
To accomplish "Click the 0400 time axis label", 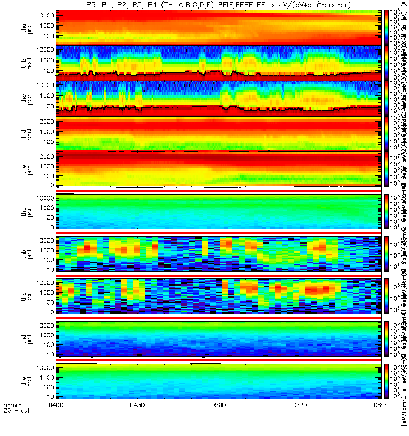I will tap(56, 405).
